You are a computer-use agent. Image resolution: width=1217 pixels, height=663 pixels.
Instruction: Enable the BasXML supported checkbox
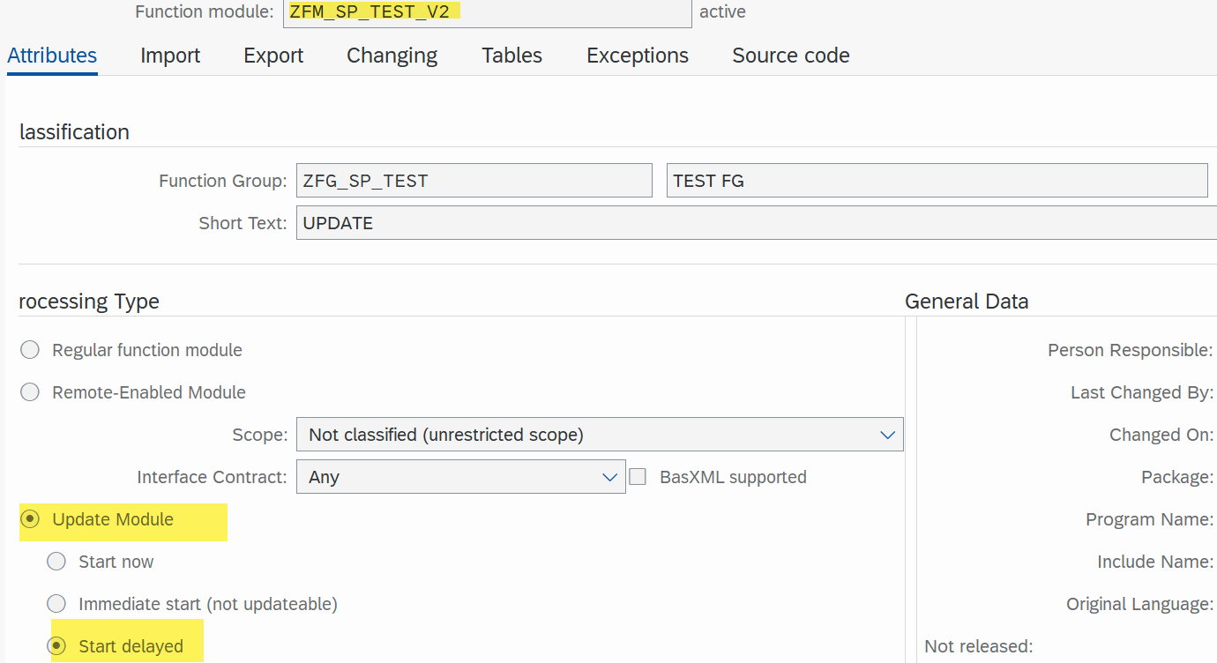click(638, 476)
